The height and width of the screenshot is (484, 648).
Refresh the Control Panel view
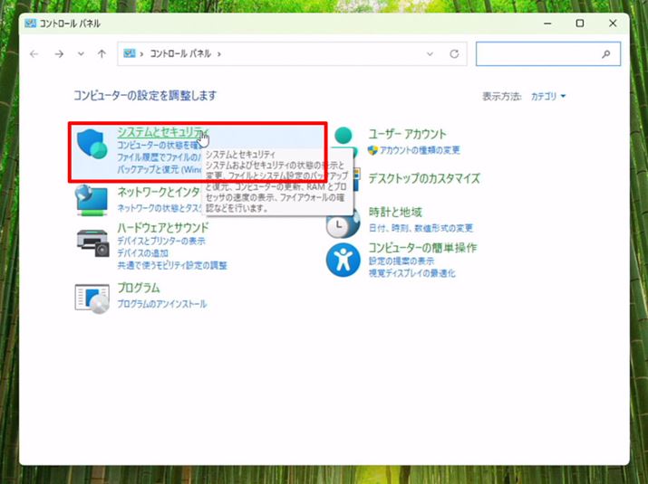pyautogui.click(x=454, y=53)
